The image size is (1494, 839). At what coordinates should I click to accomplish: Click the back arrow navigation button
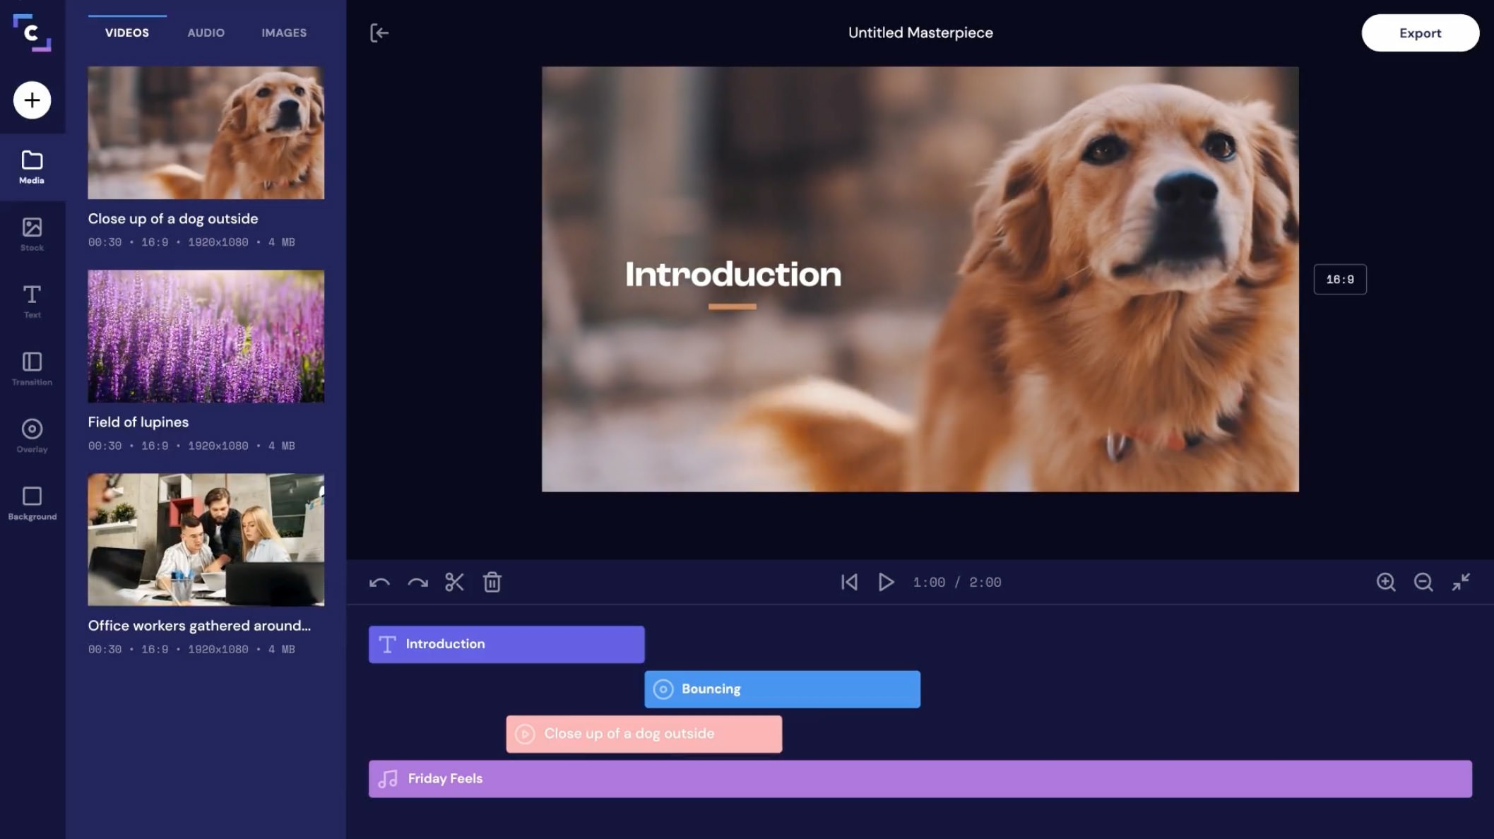(379, 32)
